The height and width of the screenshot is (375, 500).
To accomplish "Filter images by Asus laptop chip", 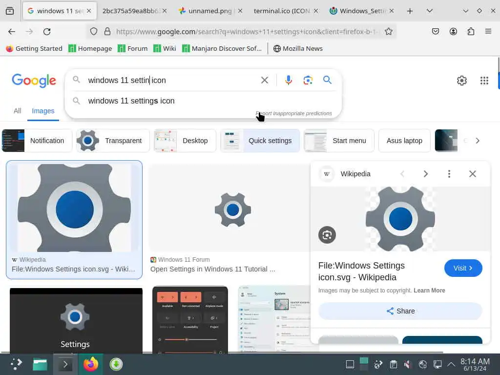I will pos(404,141).
